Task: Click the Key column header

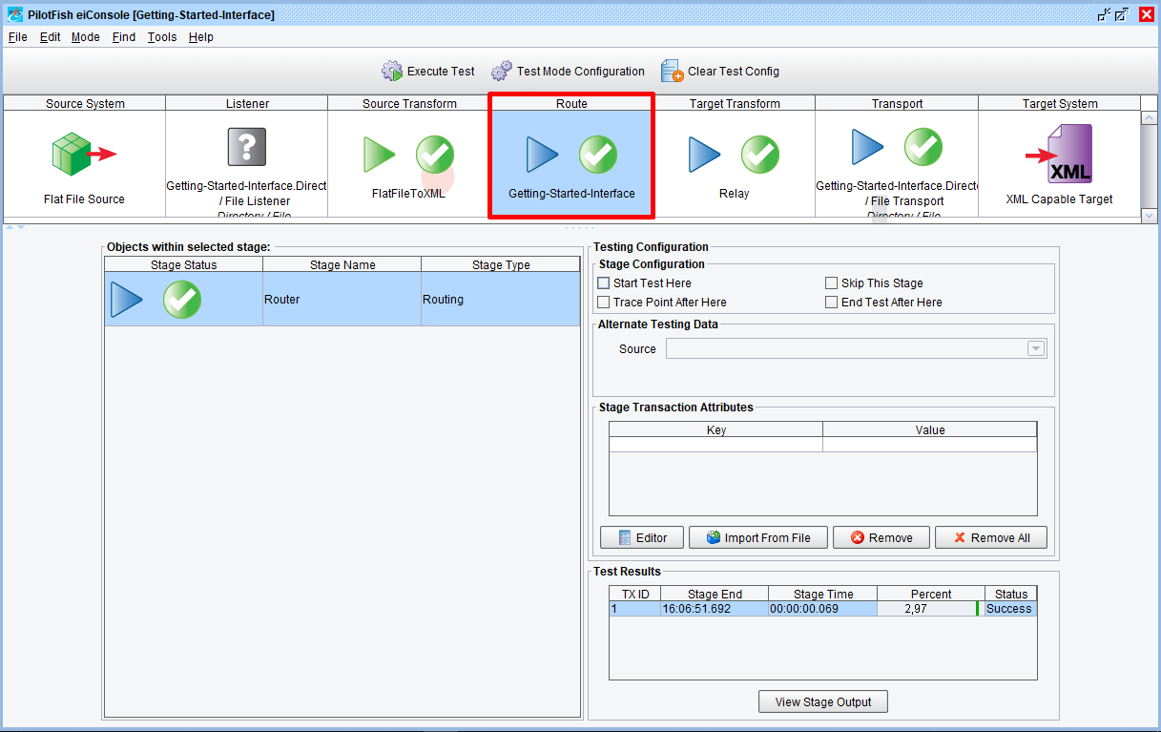Action: [716, 429]
